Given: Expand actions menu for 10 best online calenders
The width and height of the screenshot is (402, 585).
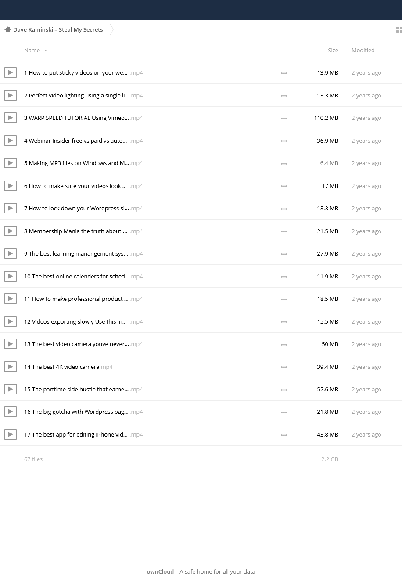Looking at the screenshot, I should pos(284,277).
